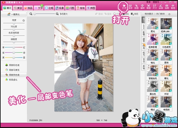
Task: Click the 色彩饱和度 saturation slider handle
Action: [14, 36]
